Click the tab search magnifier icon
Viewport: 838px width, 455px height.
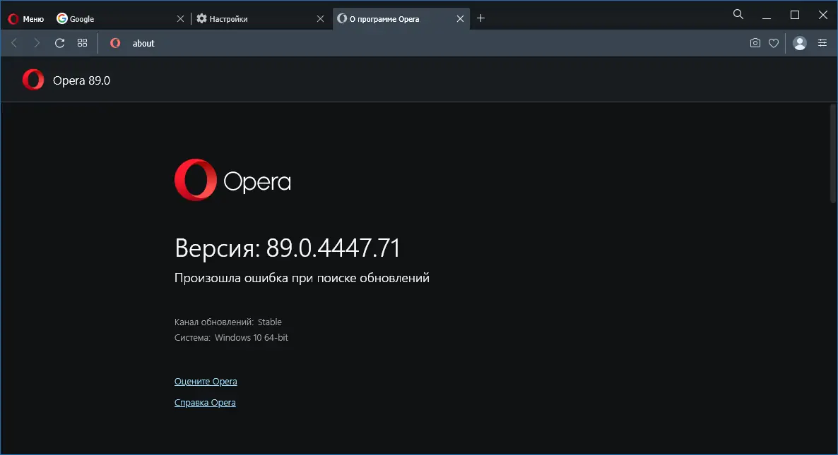pos(738,14)
